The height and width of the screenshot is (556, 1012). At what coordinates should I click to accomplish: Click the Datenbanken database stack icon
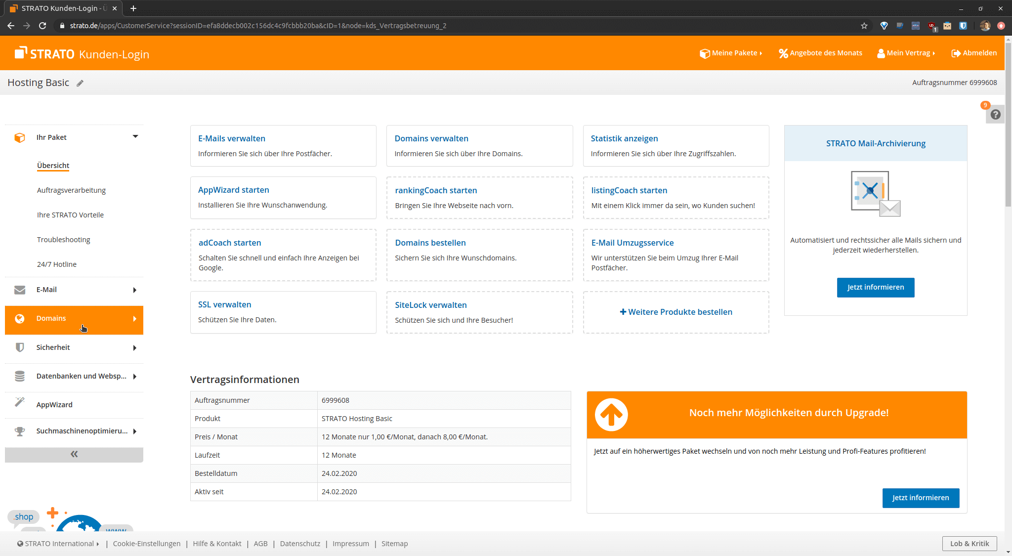pos(20,376)
